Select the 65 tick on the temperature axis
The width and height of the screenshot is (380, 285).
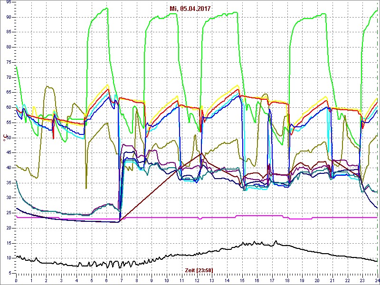[x=9, y=92]
